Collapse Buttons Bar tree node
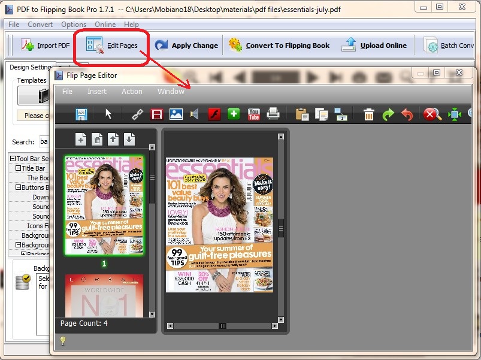 [x=18, y=187]
